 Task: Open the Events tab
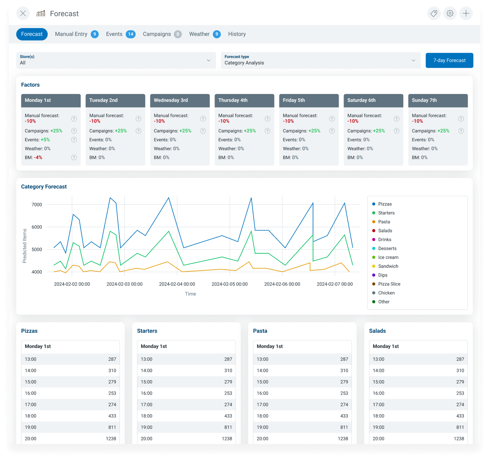click(121, 34)
